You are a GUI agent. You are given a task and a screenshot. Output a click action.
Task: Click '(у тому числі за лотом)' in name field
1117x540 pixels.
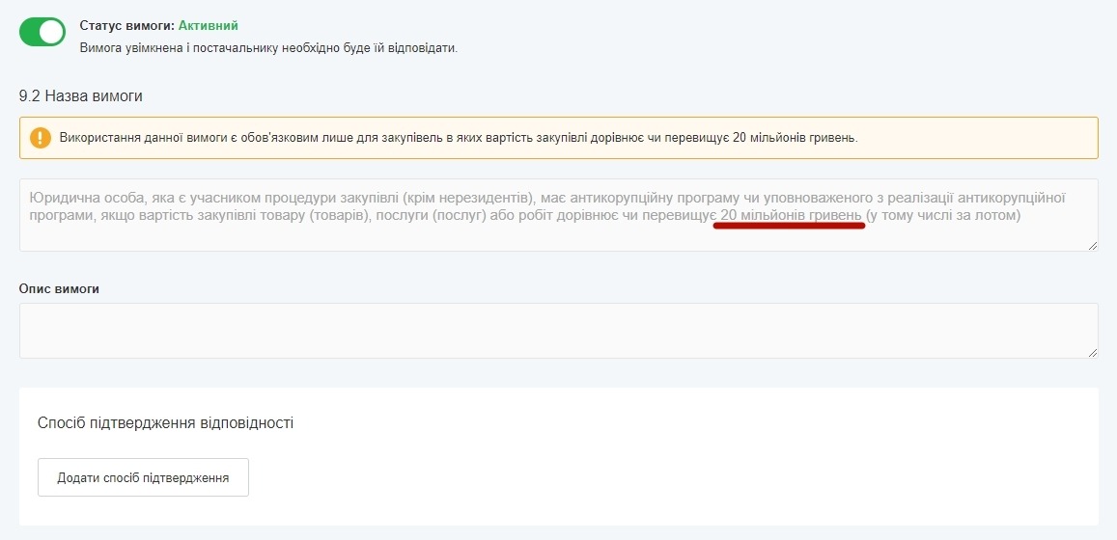pyautogui.click(x=943, y=215)
